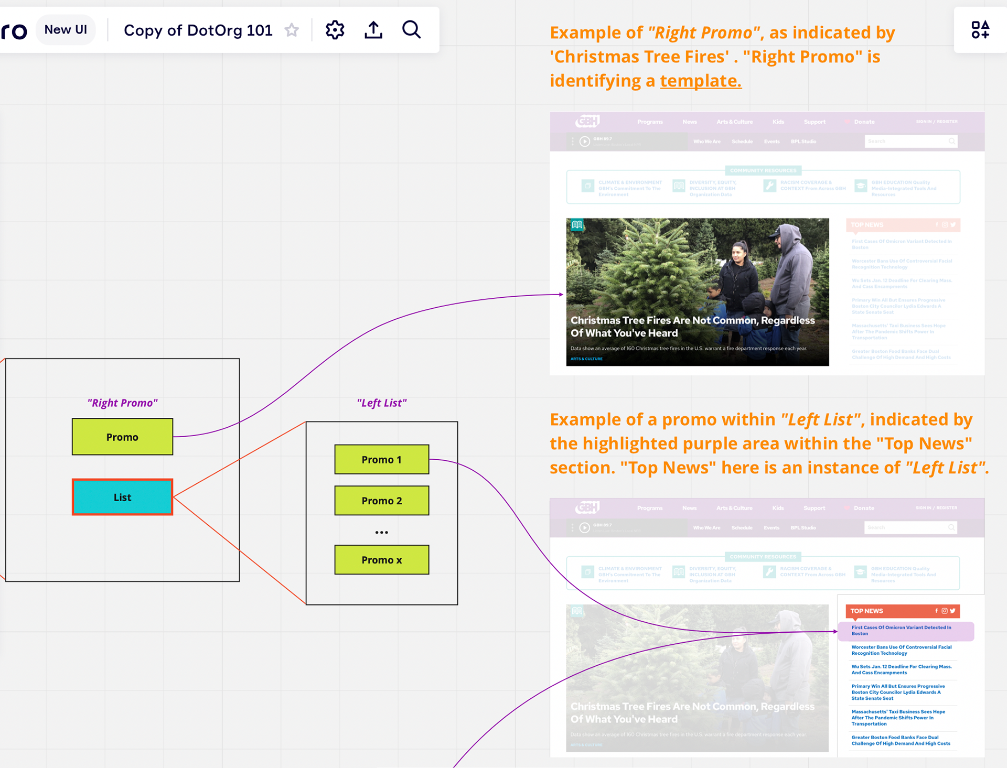Click Search field in upper screenshot
Image resolution: width=1007 pixels, height=768 pixels.
pyautogui.click(x=911, y=141)
